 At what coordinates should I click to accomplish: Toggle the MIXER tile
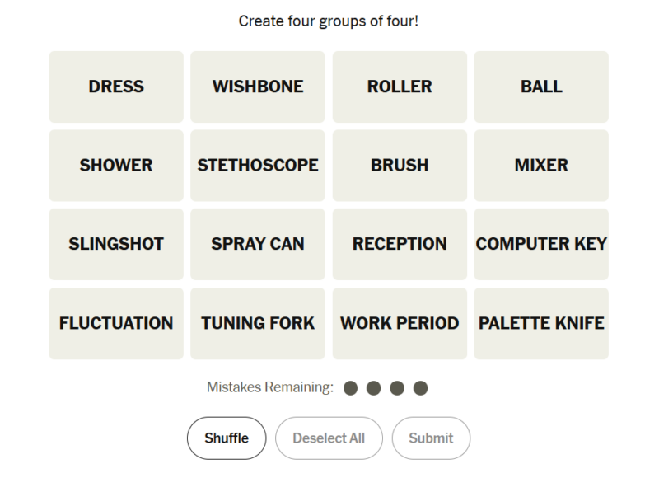coord(541,165)
